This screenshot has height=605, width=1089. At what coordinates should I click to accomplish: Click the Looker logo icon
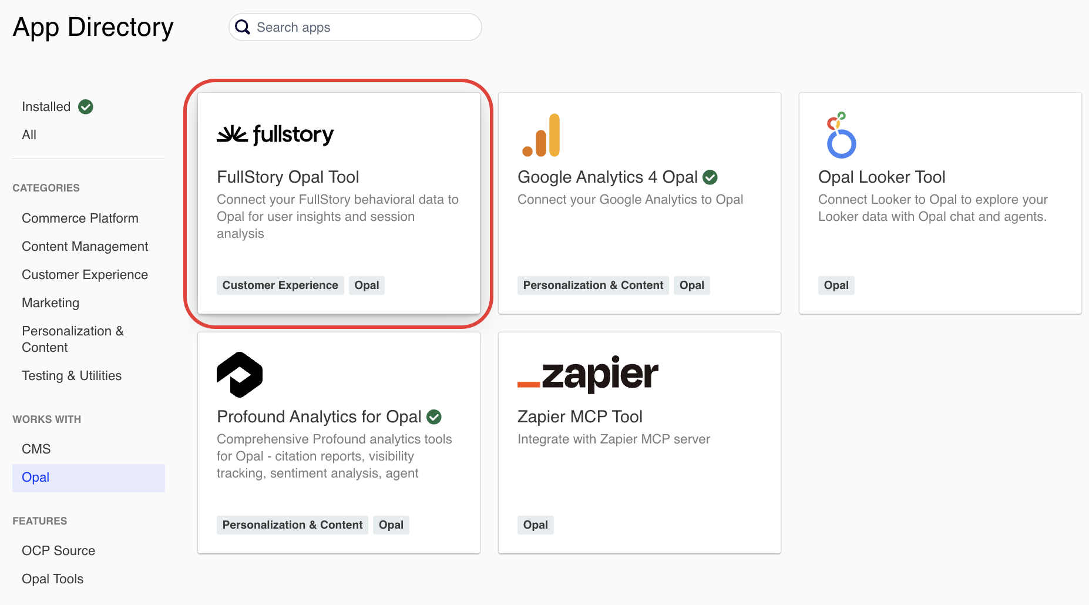tap(841, 136)
